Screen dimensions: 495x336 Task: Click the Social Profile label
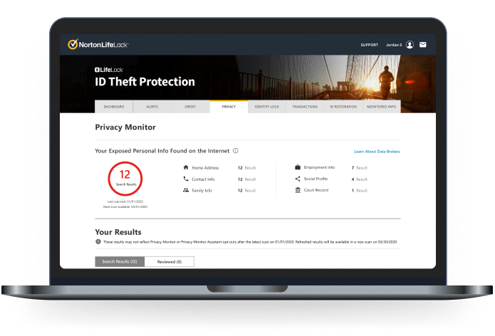click(316, 179)
